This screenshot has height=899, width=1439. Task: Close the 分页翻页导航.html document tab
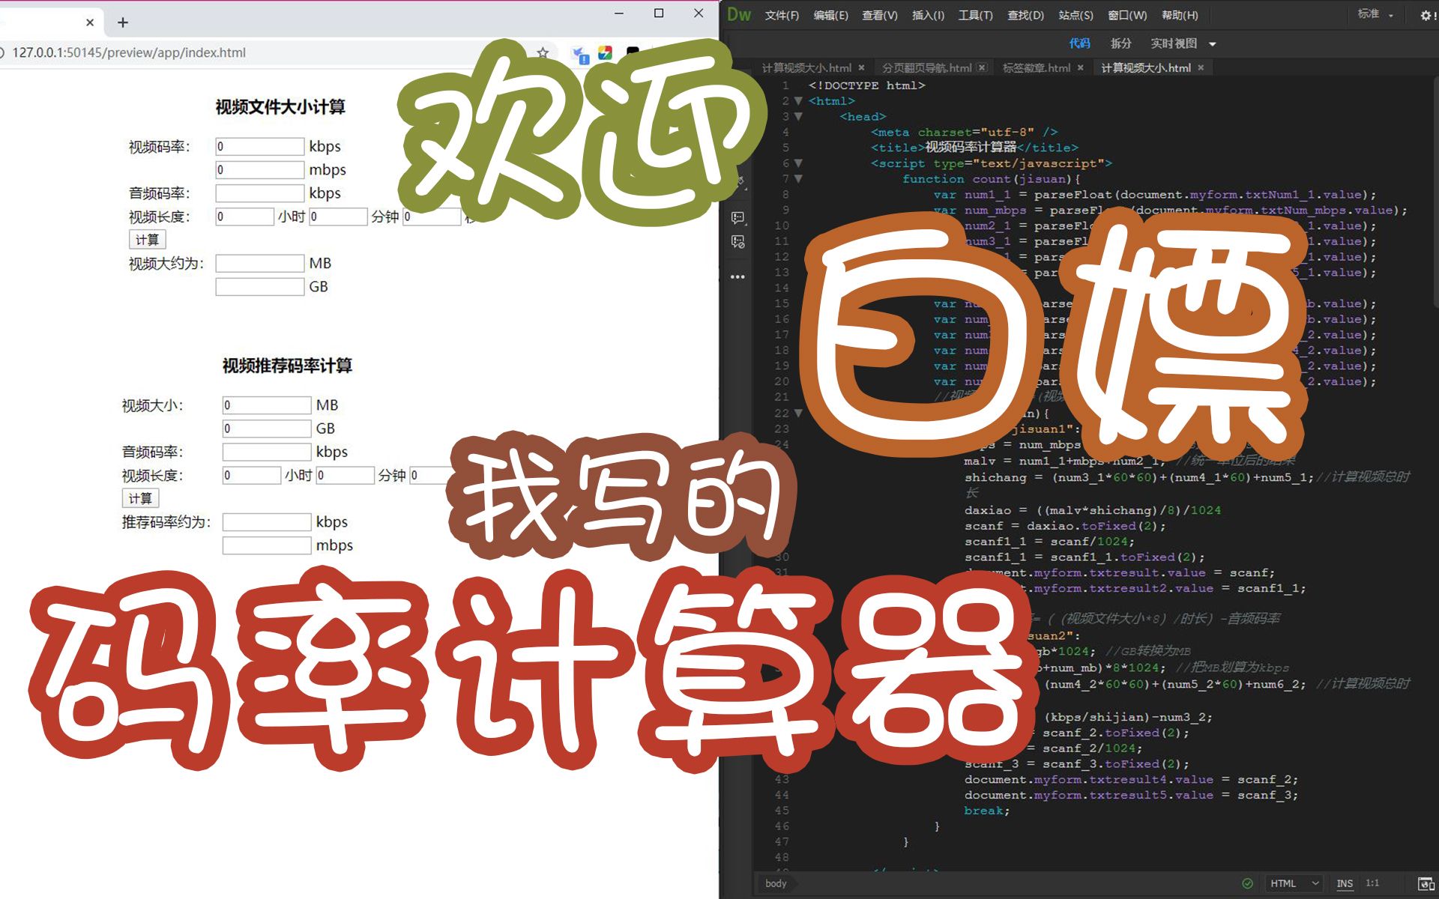tap(982, 67)
